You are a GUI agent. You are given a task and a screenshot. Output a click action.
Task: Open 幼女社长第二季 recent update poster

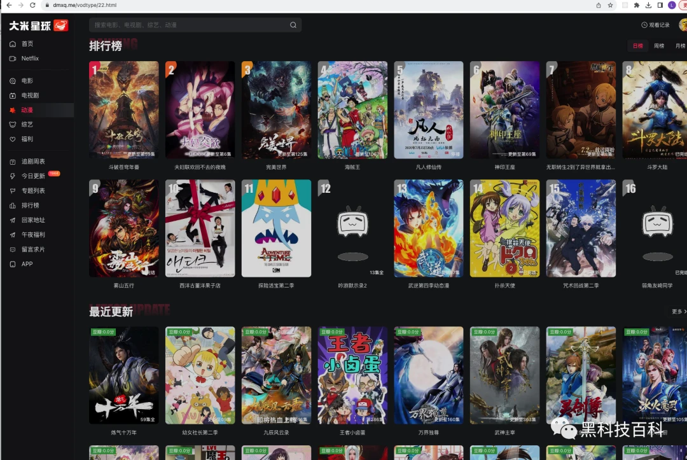coord(200,375)
